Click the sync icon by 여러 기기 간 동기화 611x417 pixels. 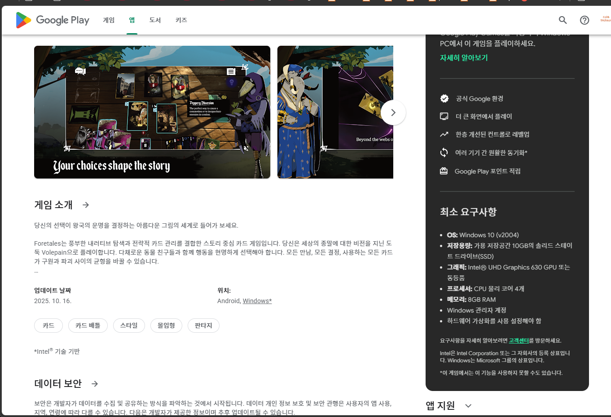tap(444, 153)
